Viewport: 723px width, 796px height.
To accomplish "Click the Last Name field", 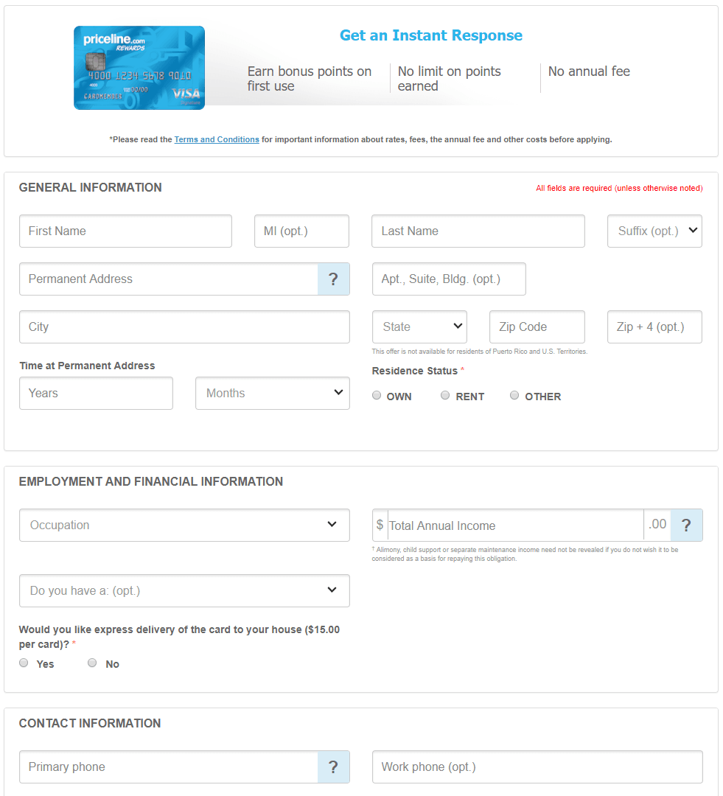I will pyautogui.click(x=478, y=231).
